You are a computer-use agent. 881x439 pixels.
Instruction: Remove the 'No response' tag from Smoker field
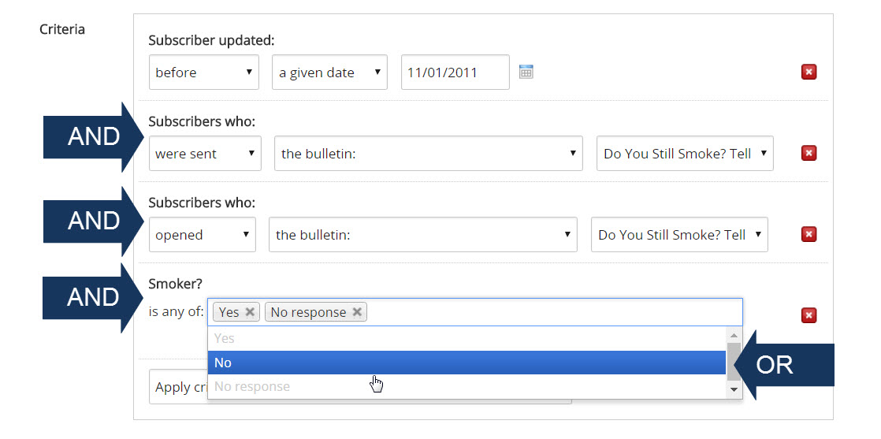357,312
